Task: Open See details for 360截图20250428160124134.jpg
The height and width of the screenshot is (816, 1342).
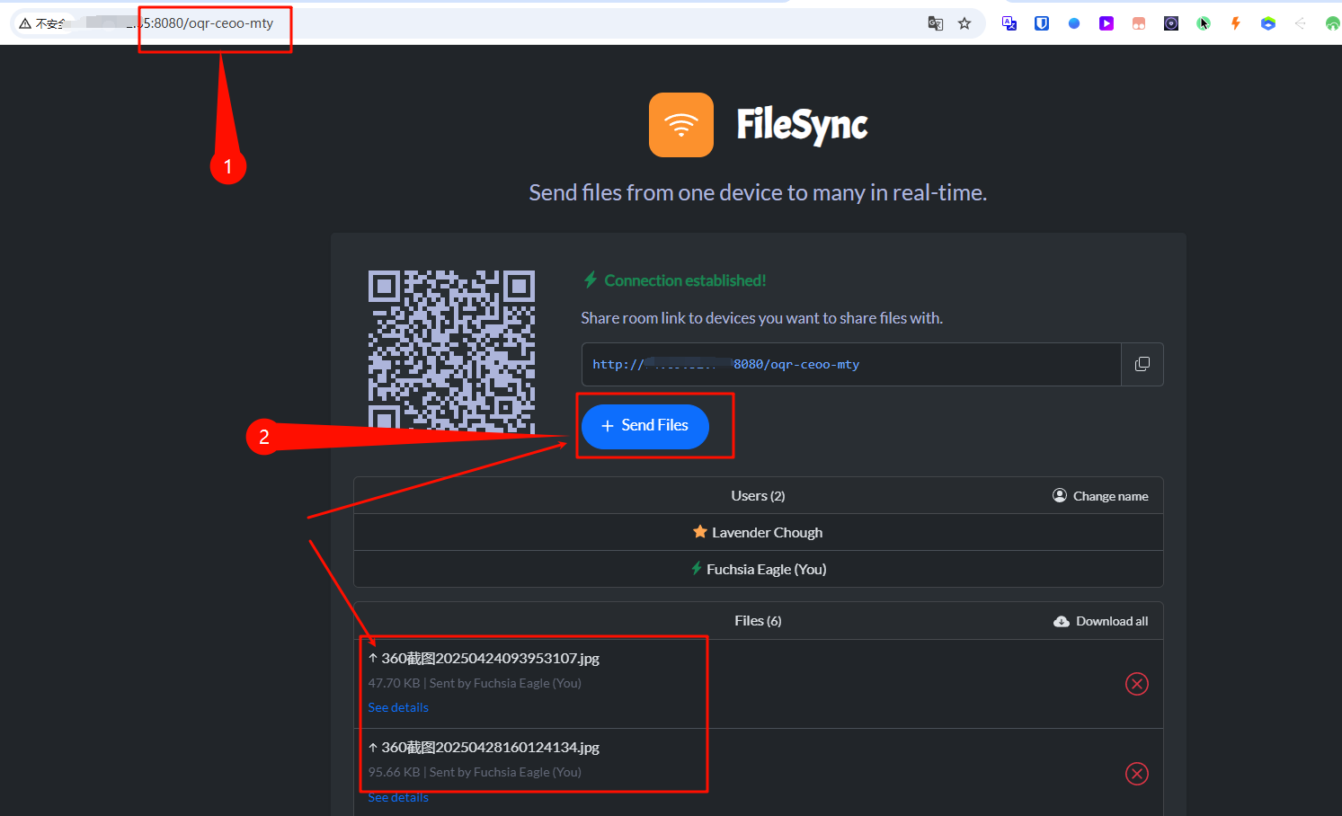Action: [x=398, y=797]
